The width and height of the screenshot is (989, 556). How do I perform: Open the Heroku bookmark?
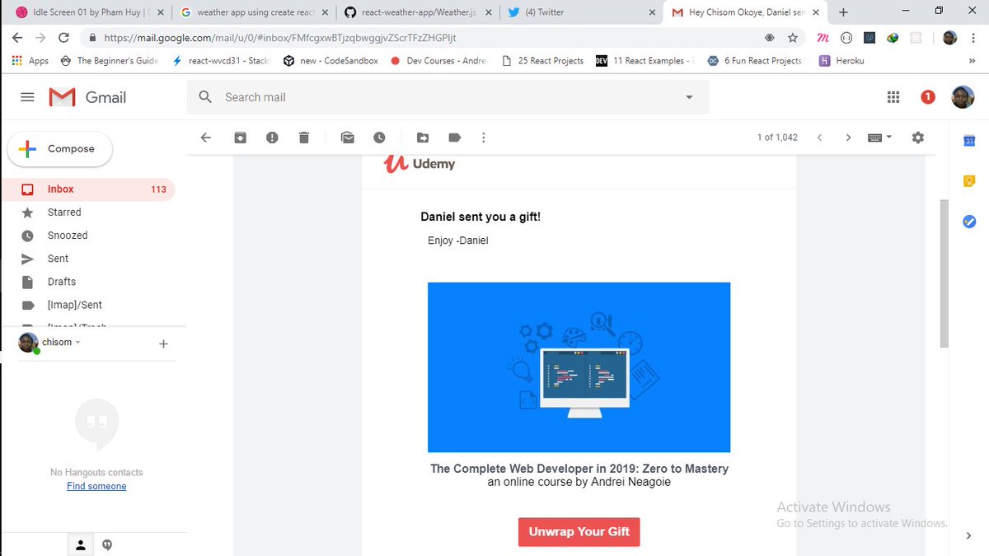[x=841, y=60]
